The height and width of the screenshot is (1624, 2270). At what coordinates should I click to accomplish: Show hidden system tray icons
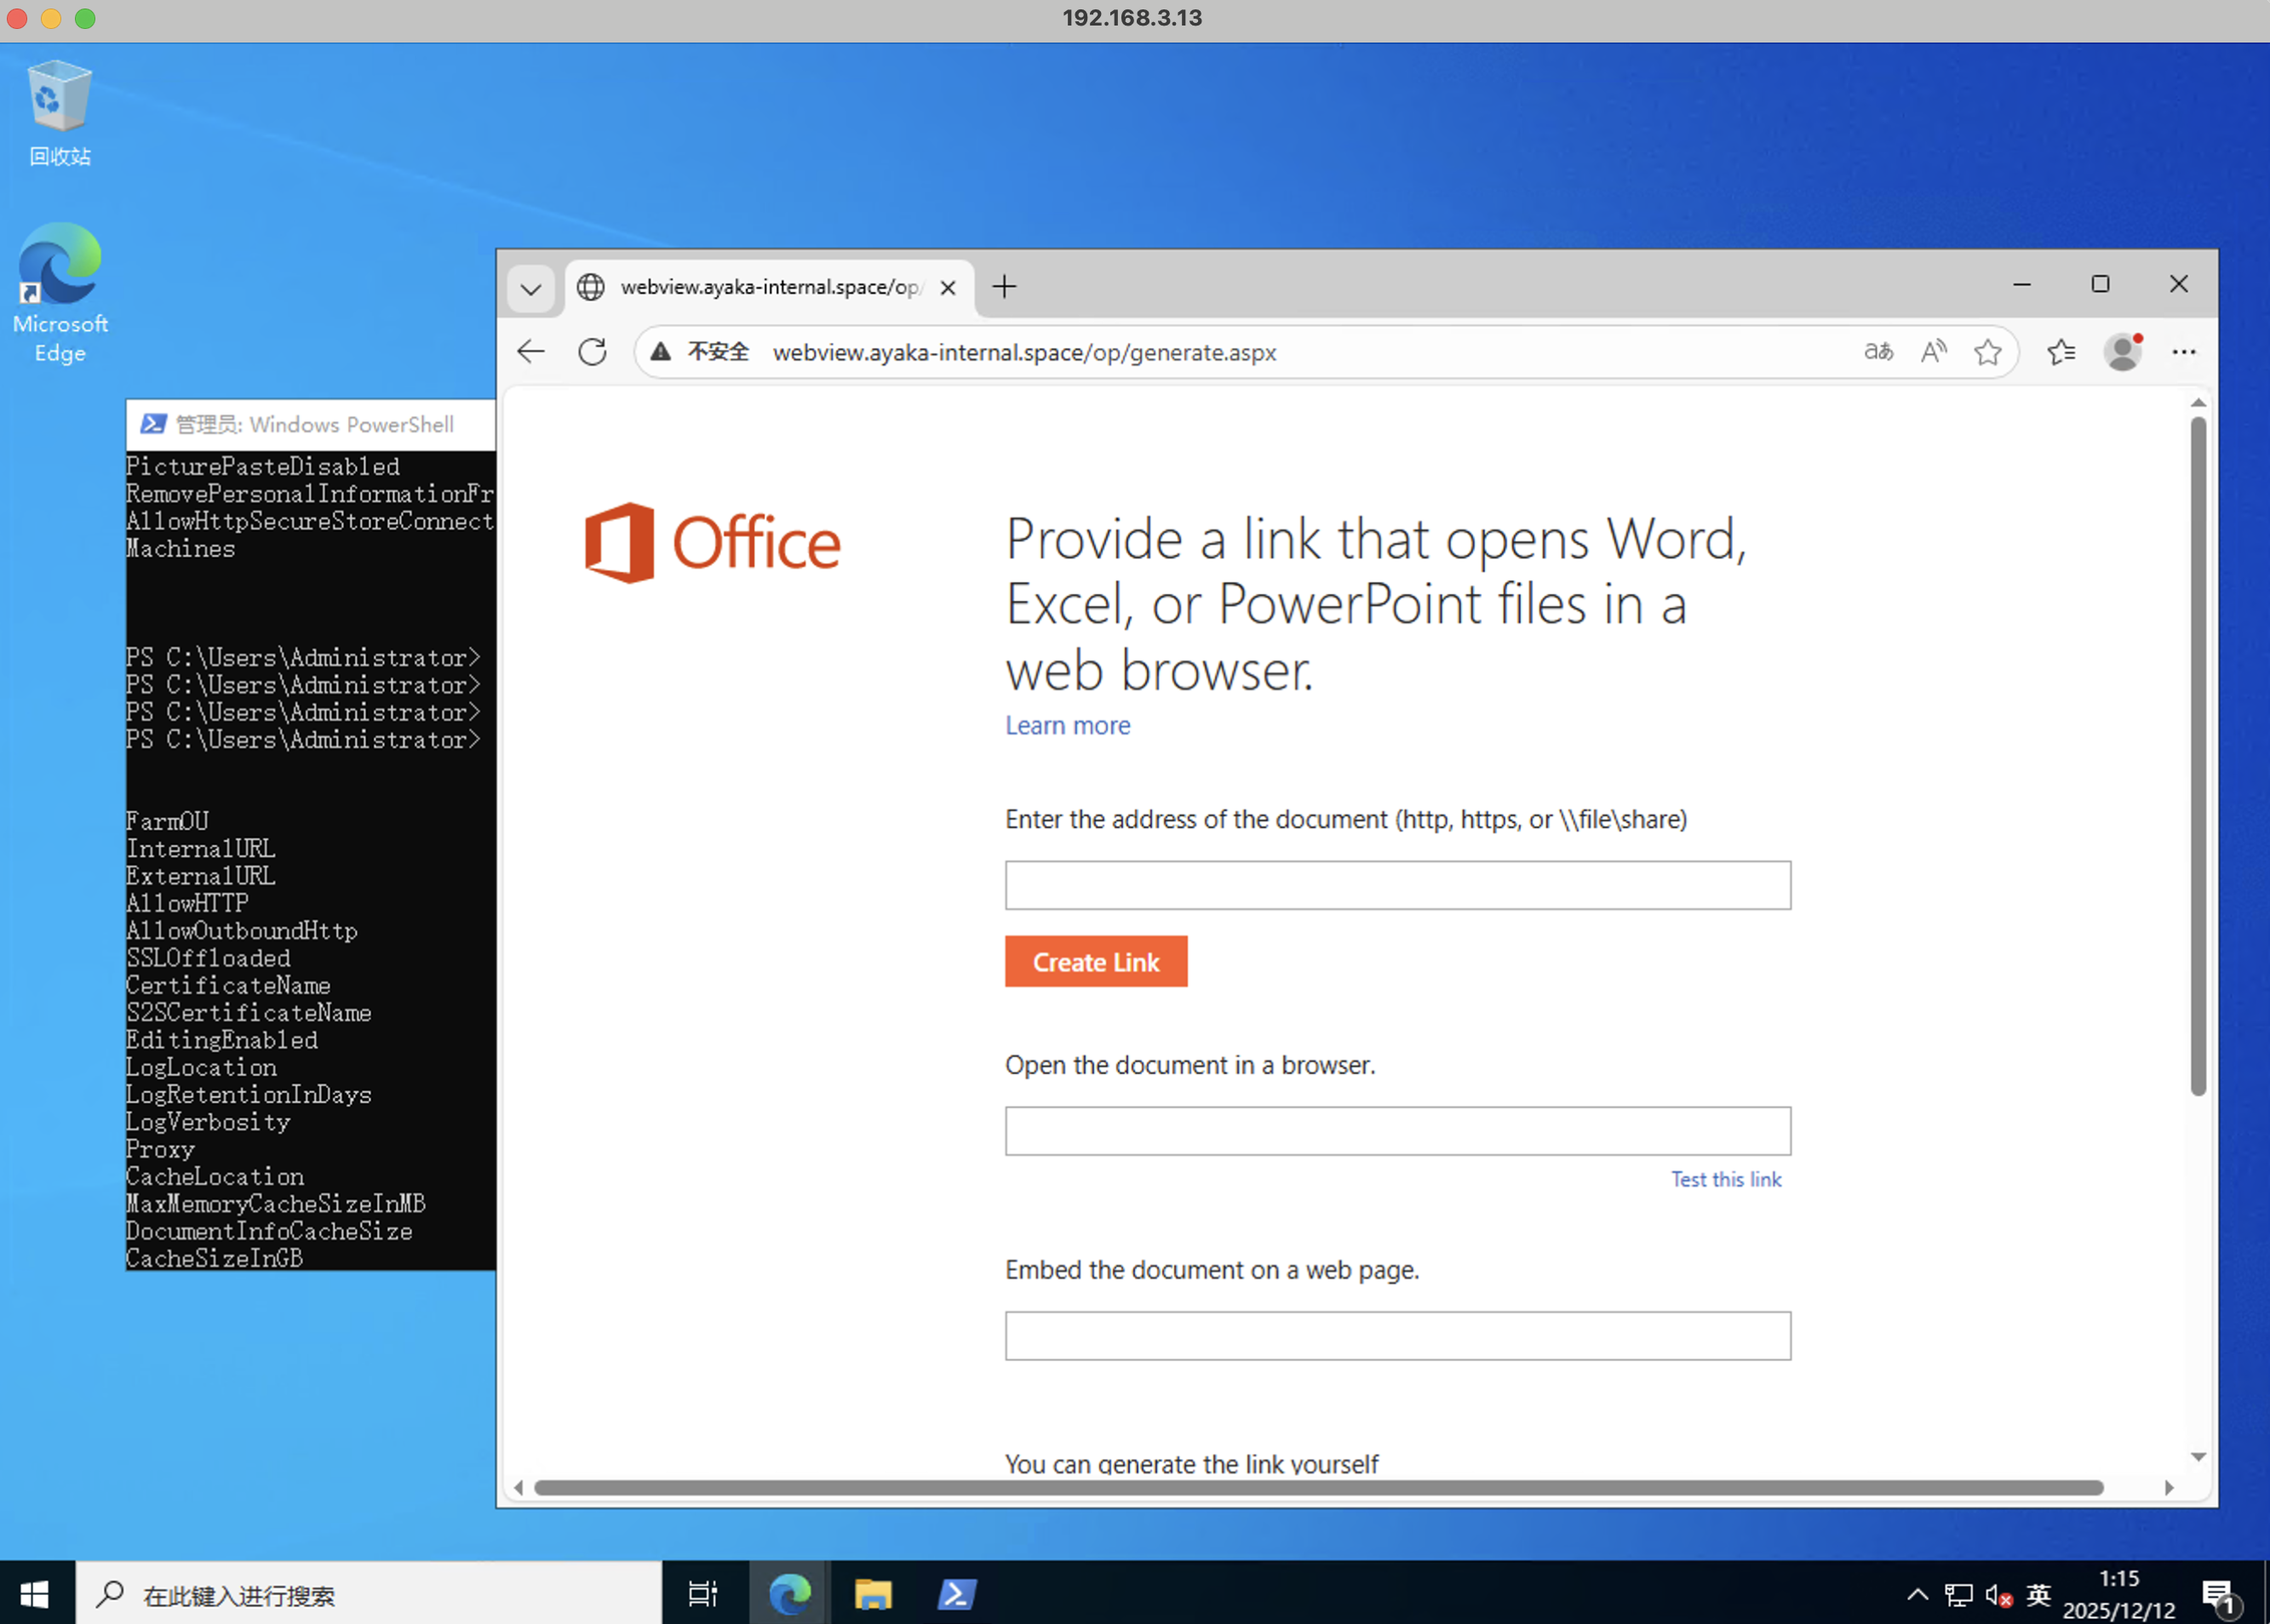point(1917,1594)
